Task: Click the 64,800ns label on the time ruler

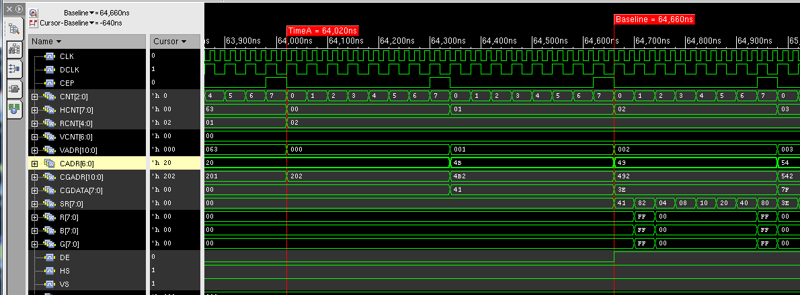Action: pyautogui.click(x=703, y=41)
